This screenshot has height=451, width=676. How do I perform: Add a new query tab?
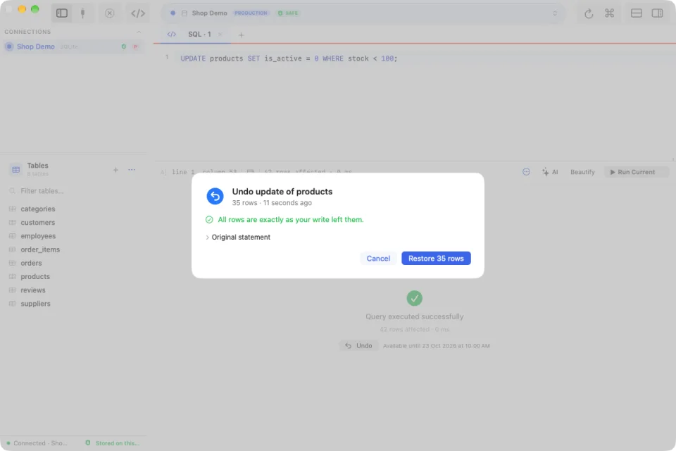pos(241,35)
